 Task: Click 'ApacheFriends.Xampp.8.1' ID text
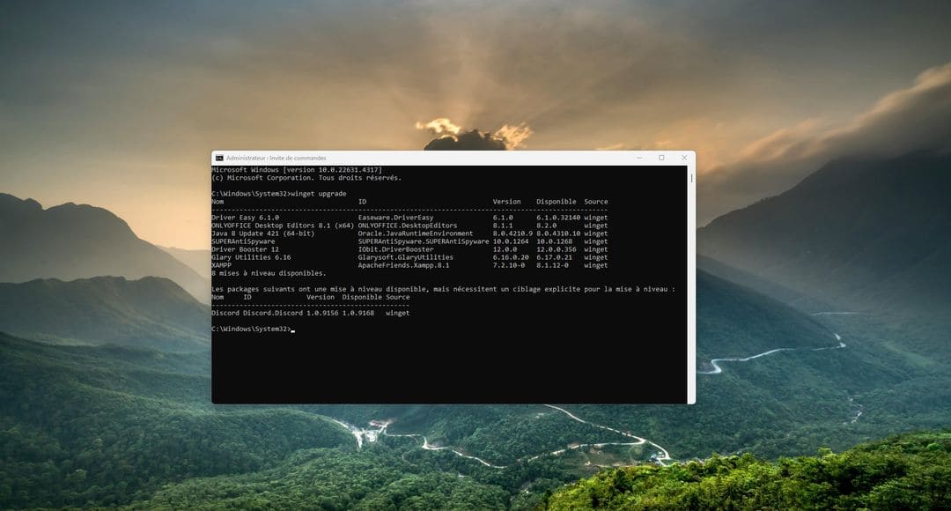(x=403, y=265)
